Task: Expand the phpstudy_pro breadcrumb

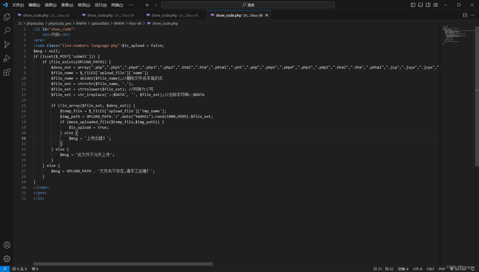Action: [60, 23]
